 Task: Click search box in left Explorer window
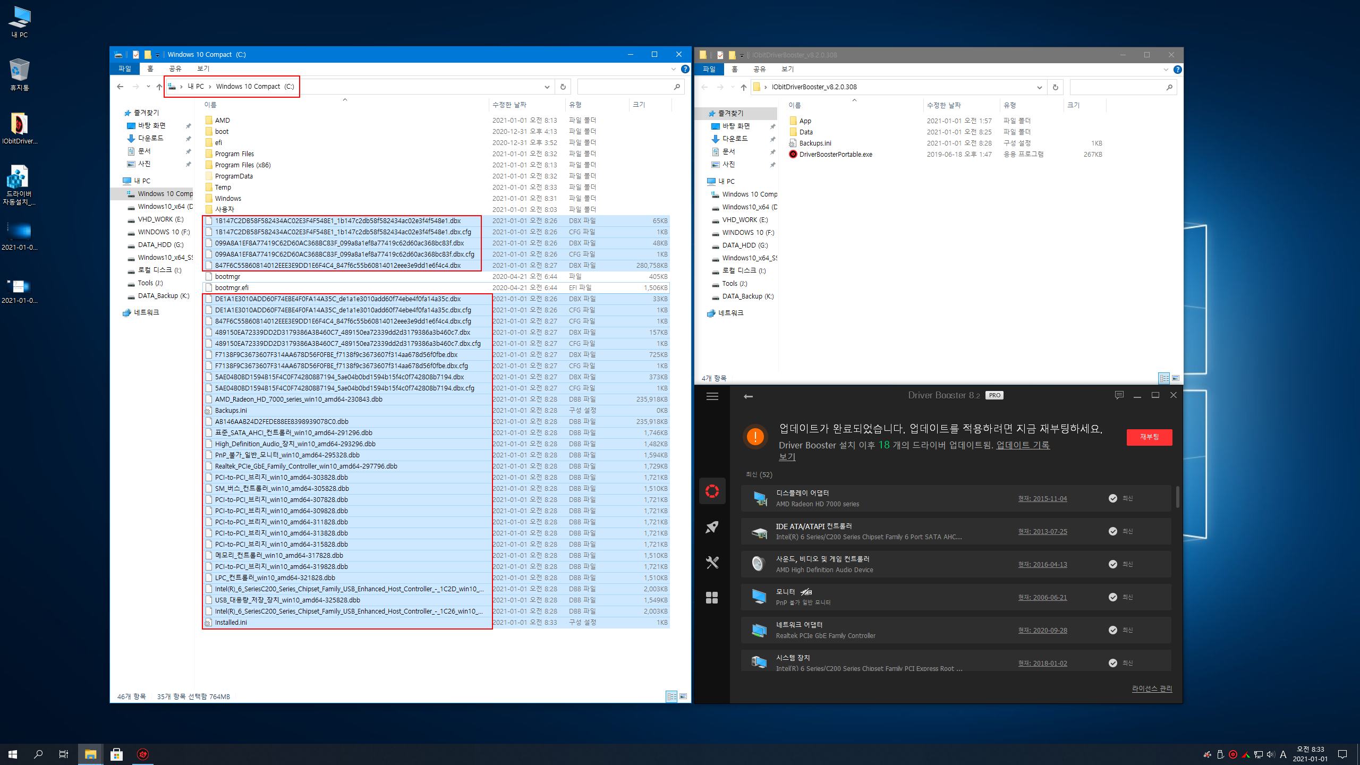pyautogui.click(x=624, y=87)
